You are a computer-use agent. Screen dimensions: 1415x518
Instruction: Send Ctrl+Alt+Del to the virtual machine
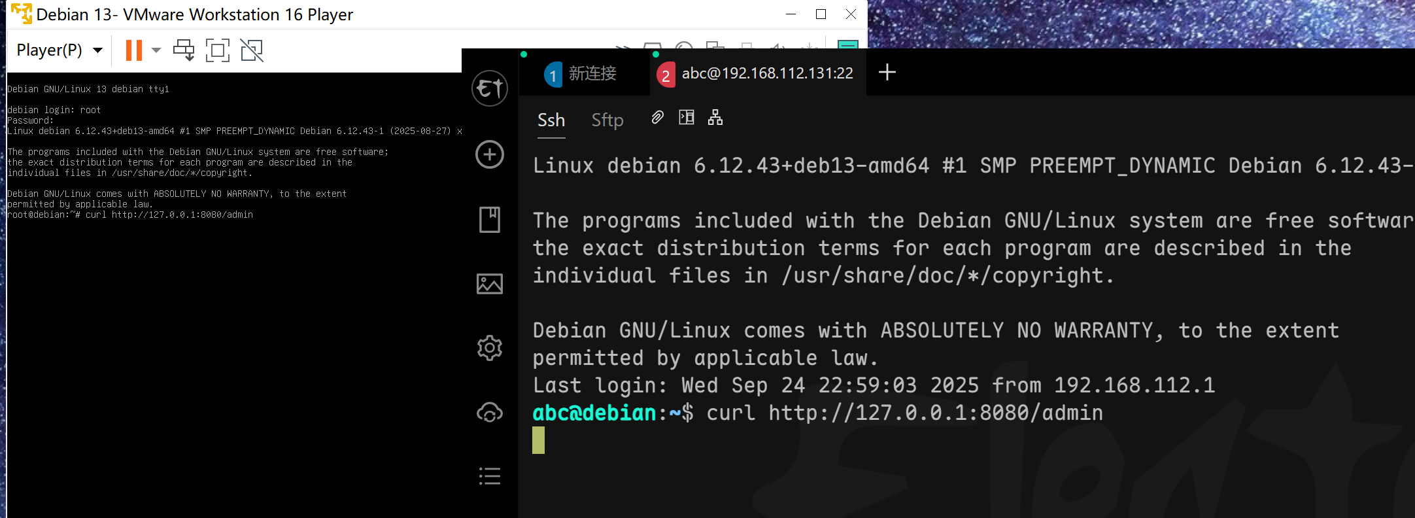184,50
